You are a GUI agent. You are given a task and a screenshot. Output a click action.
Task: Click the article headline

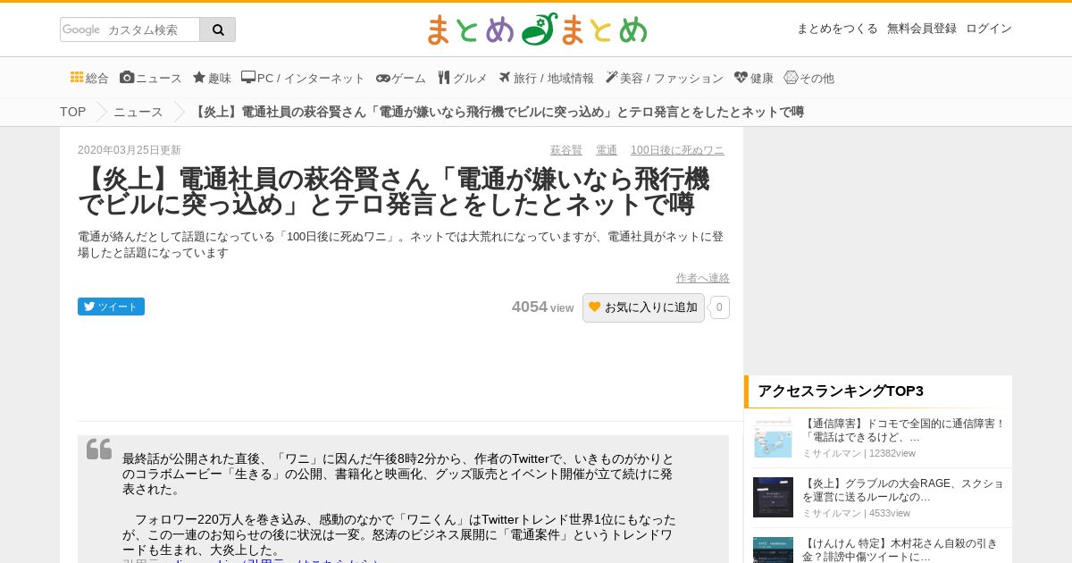pyautogui.click(x=394, y=191)
